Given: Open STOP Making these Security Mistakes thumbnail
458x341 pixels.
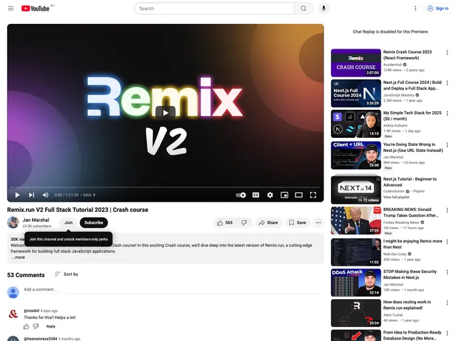Looking at the screenshot, I should click(x=355, y=282).
